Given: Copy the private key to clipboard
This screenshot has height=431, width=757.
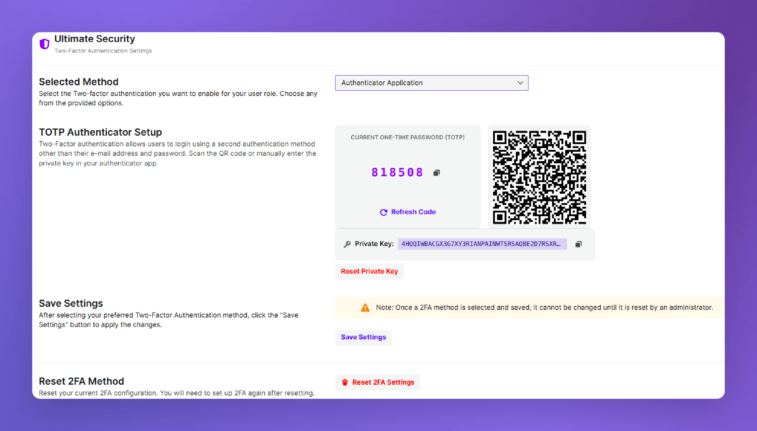Looking at the screenshot, I should click(578, 244).
